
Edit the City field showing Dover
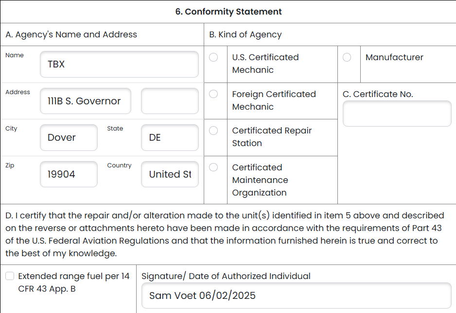coord(69,137)
